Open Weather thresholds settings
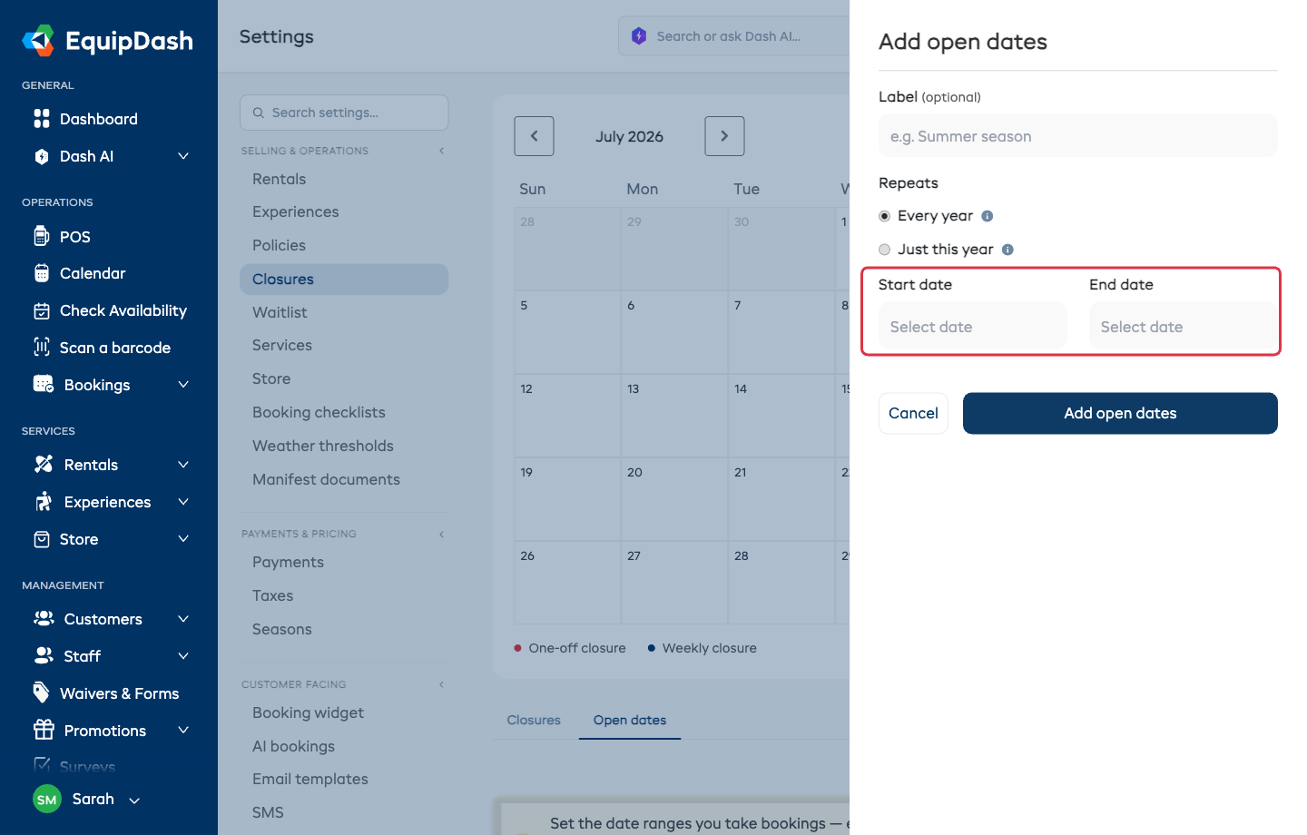The width and height of the screenshot is (1307, 835). tap(323, 446)
